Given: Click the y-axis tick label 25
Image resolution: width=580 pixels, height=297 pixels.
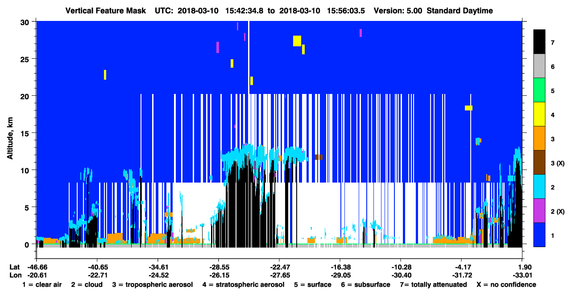Looking at the screenshot, I should tap(25, 59).
